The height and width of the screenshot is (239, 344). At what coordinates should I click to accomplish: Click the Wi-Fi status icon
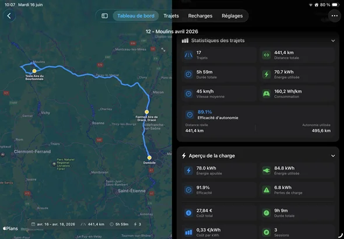(310, 5)
